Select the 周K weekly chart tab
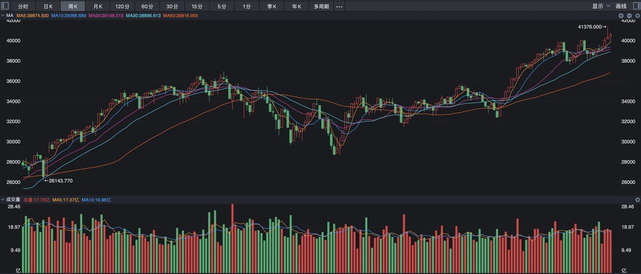This screenshot has width=641, height=274. [73, 6]
